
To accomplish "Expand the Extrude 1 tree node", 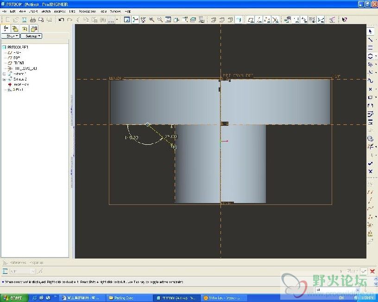I will tap(4, 74).
